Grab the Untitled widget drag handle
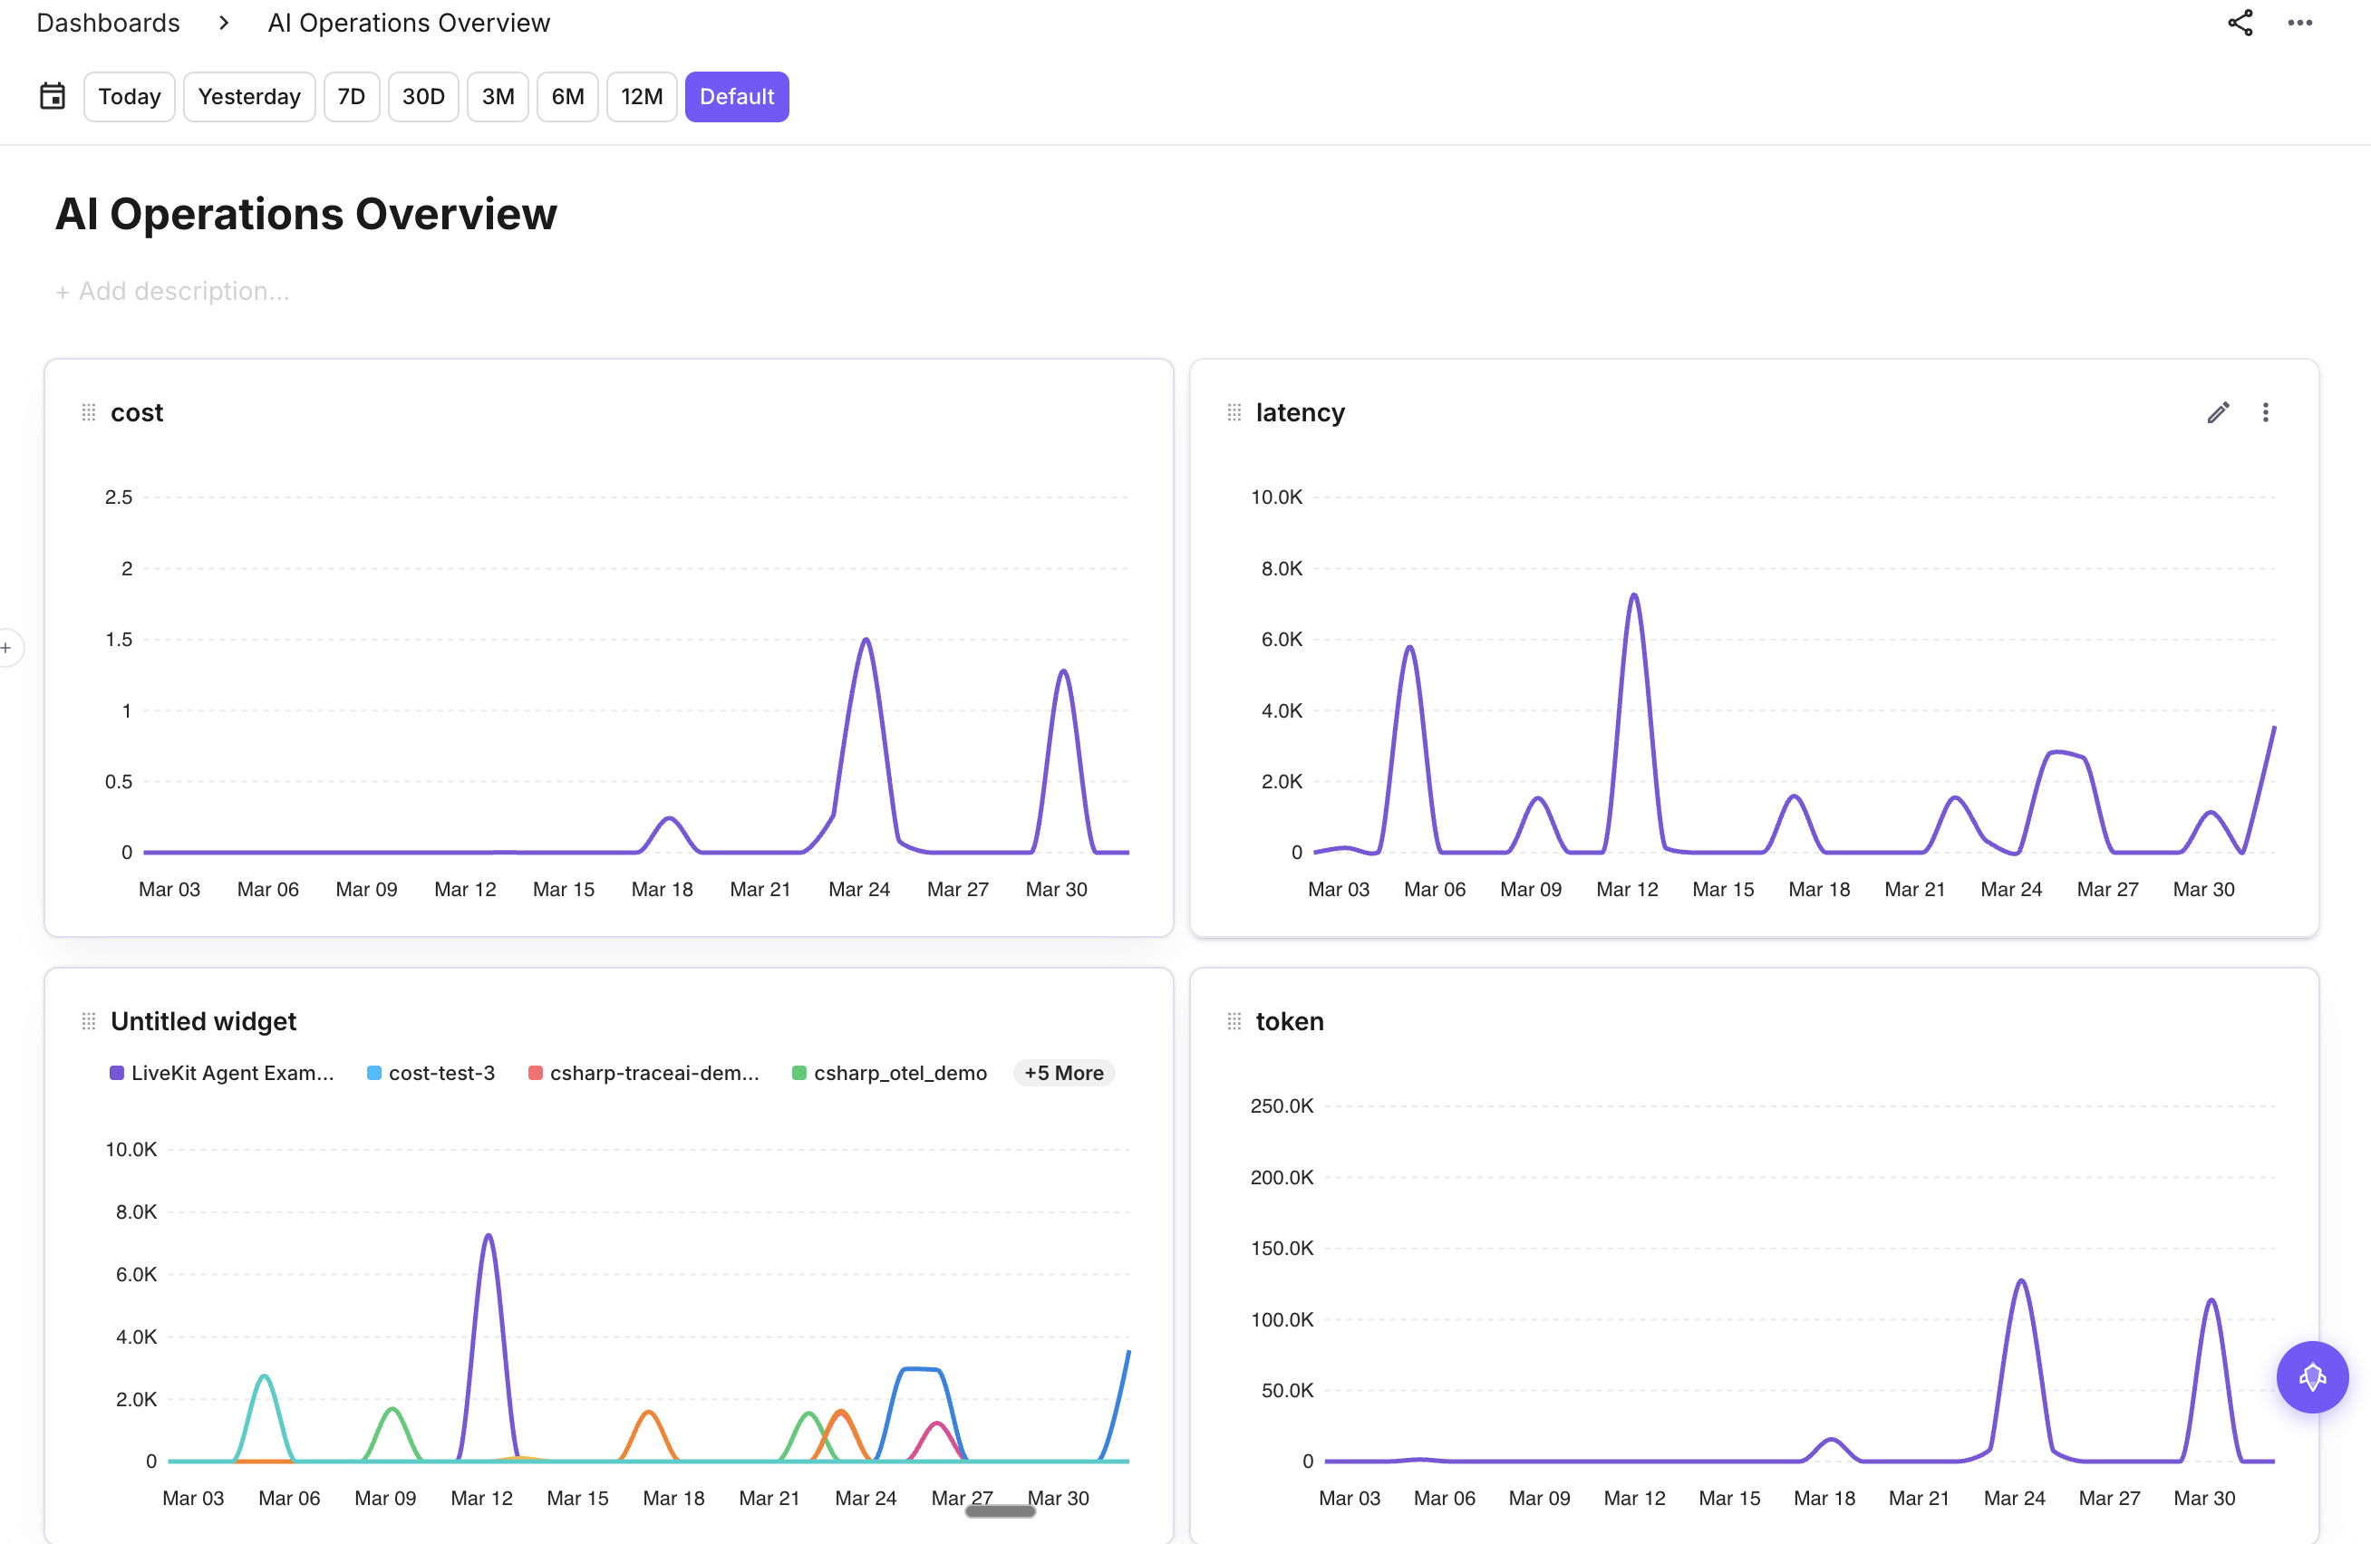 click(x=89, y=1021)
